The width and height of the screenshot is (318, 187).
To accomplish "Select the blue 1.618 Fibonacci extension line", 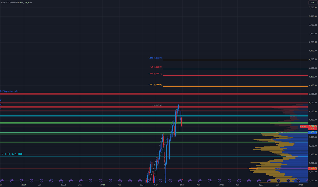I will (235, 60).
